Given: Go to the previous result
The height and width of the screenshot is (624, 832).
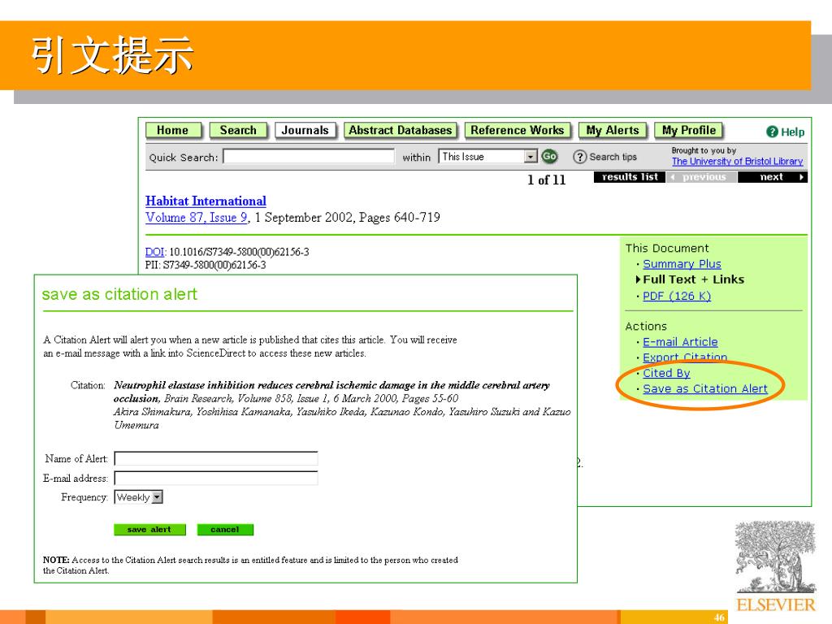Looking at the screenshot, I should (x=701, y=177).
